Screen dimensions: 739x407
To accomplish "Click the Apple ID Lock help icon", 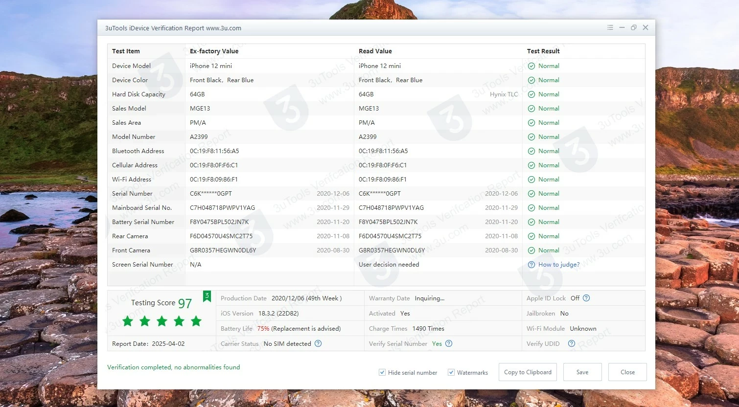I will (x=586, y=298).
